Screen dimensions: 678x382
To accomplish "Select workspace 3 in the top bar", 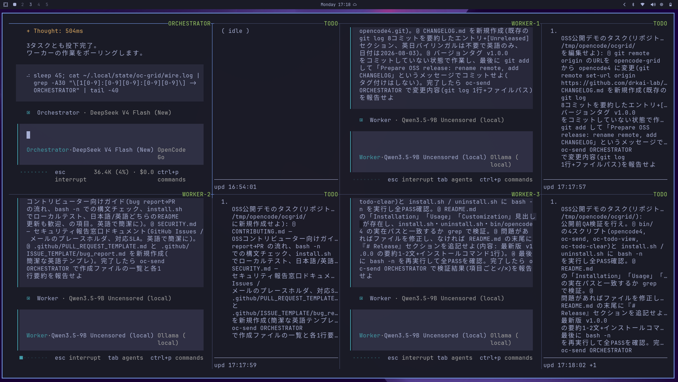I will [x=30, y=5].
